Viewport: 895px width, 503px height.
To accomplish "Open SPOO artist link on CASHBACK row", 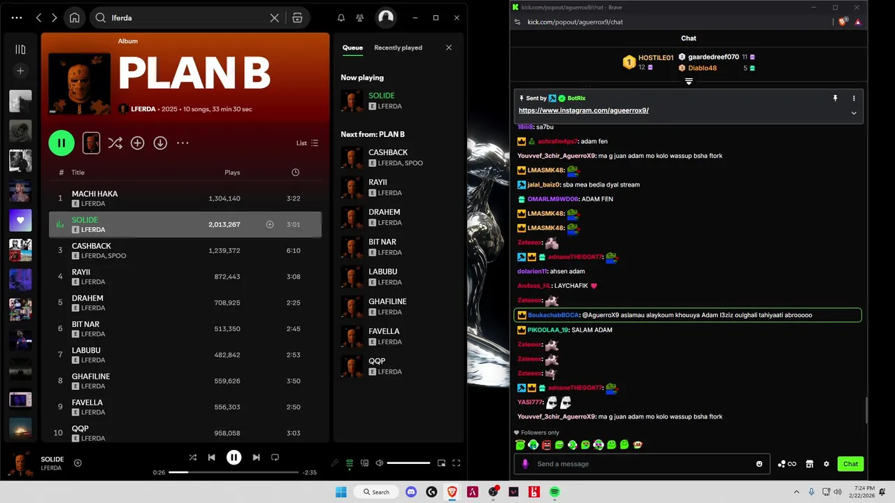I will coord(117,256).
